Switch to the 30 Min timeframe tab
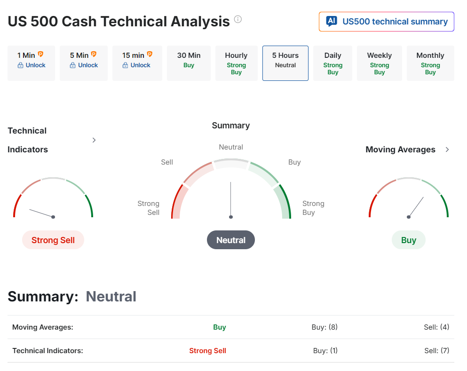This screenshot has width=467, height=371. (189, 63)
